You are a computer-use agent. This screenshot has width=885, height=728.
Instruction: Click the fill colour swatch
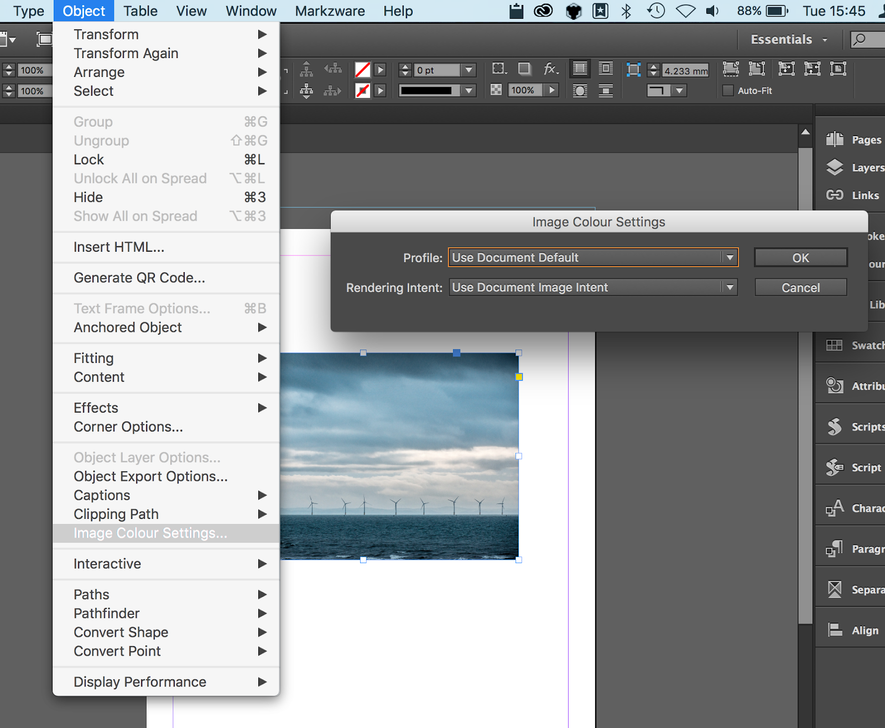[363, 70]
